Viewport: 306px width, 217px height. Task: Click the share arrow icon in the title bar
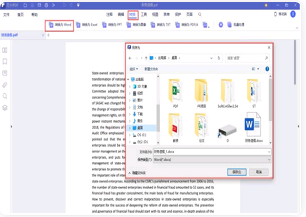53,6
